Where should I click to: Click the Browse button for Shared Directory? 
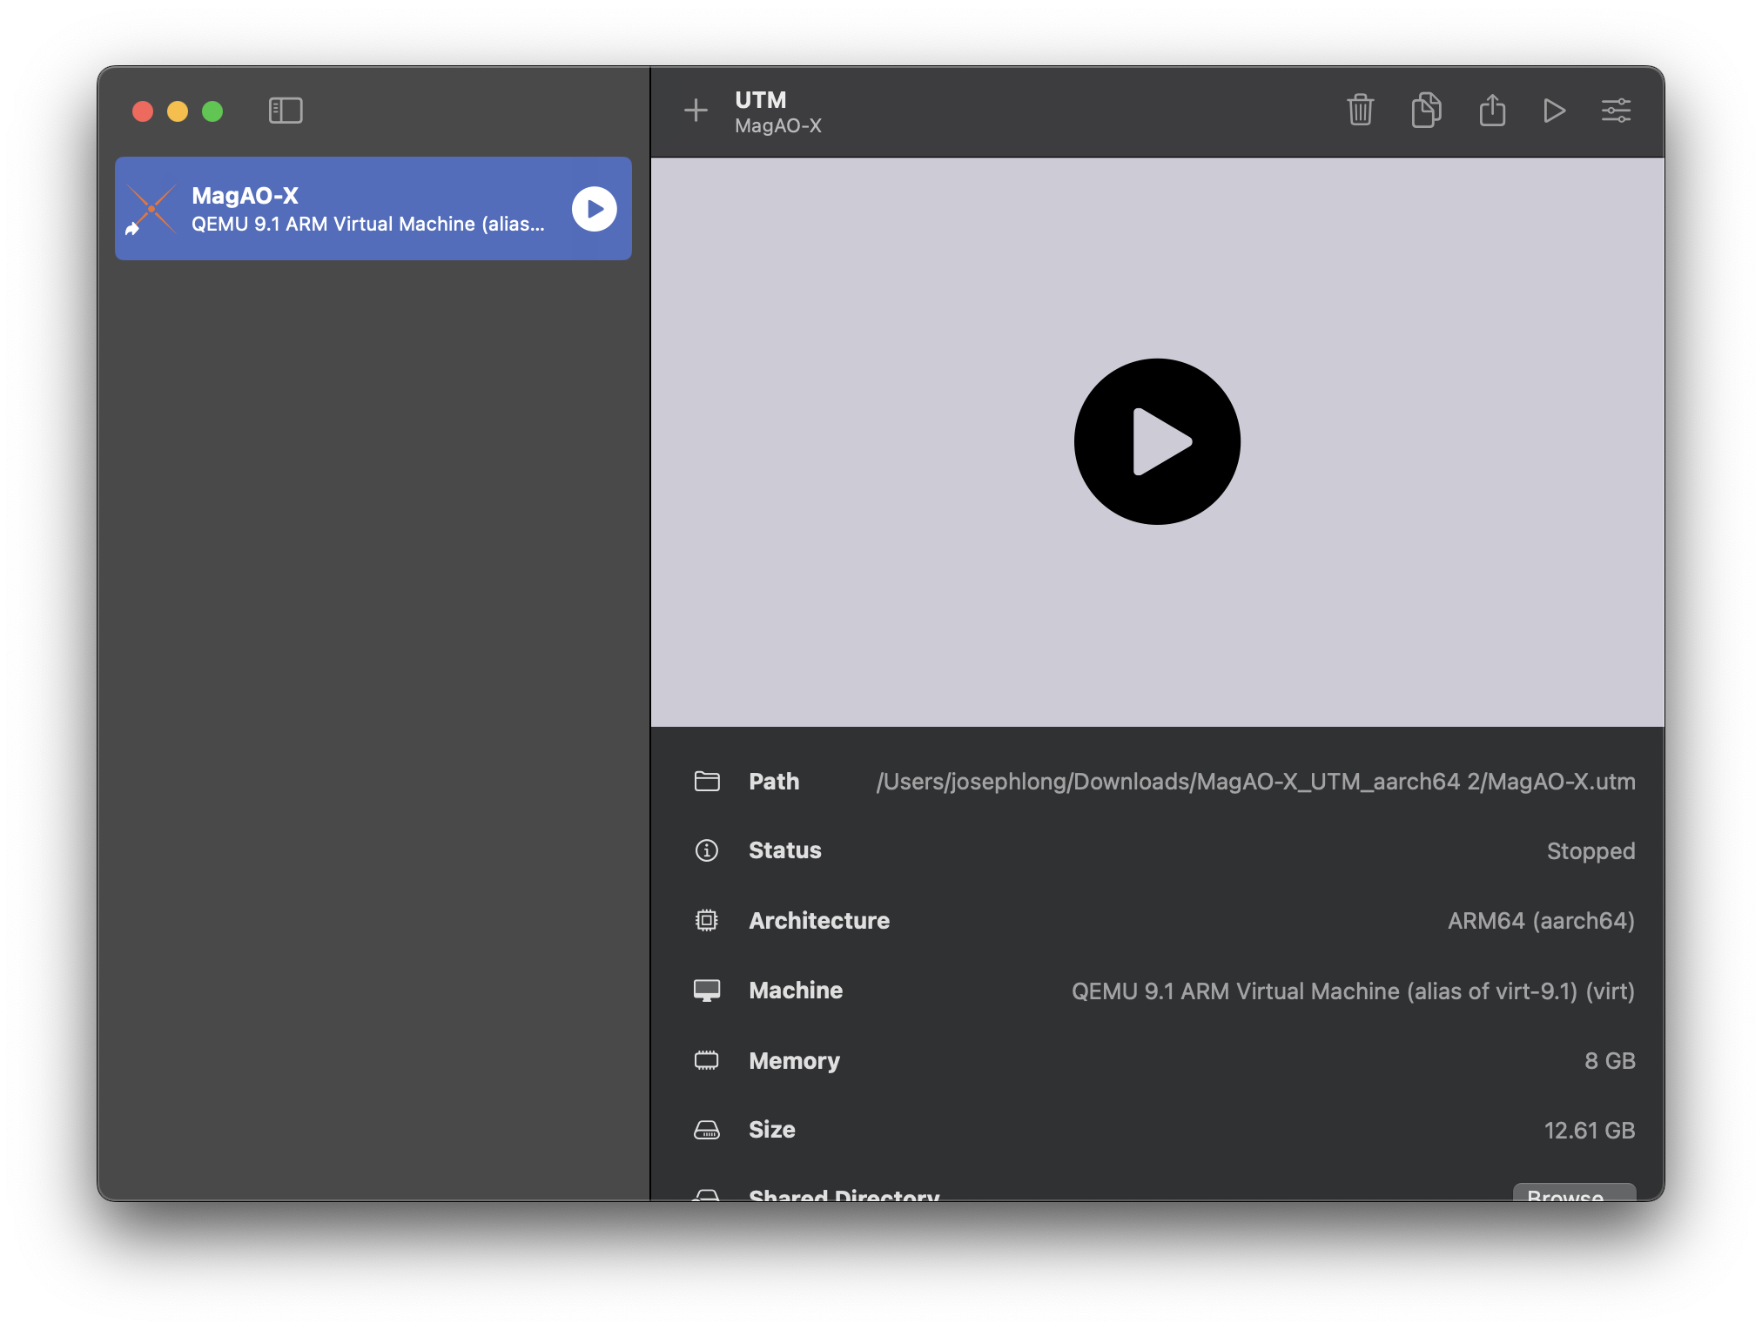click(x=1574, y=1194)
